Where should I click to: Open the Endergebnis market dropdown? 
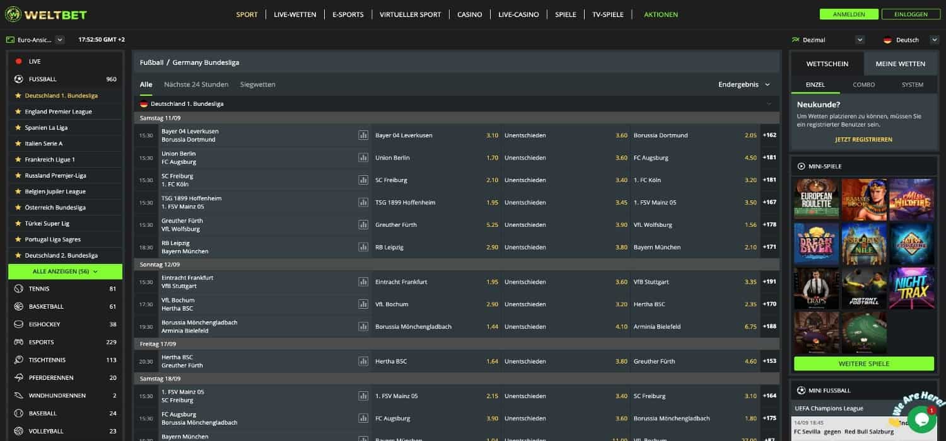744,84
